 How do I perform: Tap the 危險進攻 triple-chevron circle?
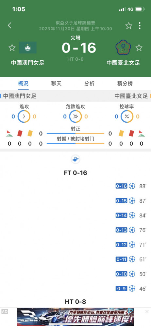pos(75,116)
